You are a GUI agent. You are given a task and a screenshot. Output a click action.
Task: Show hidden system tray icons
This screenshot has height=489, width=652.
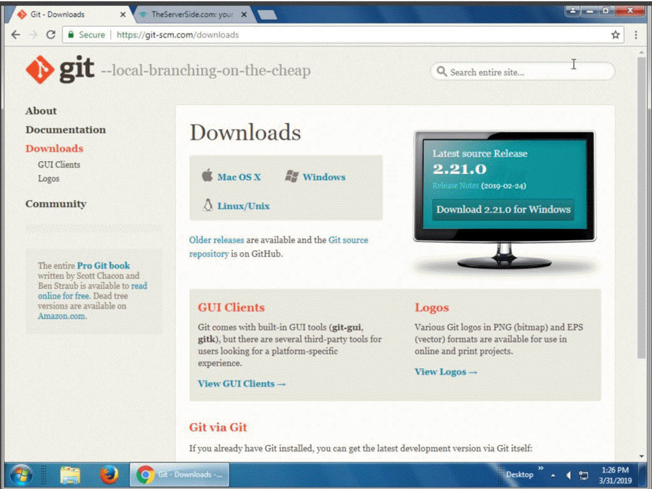[x=553, y=475]
